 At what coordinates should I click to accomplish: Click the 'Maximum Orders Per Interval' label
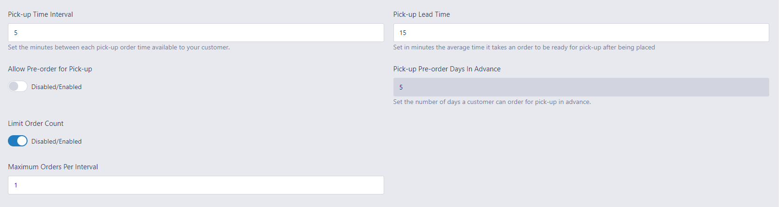click(53, 167)
